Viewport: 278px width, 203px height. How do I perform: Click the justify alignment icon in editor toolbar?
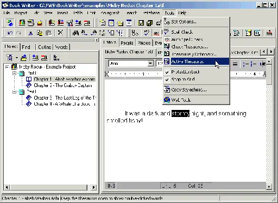point(235,64)
